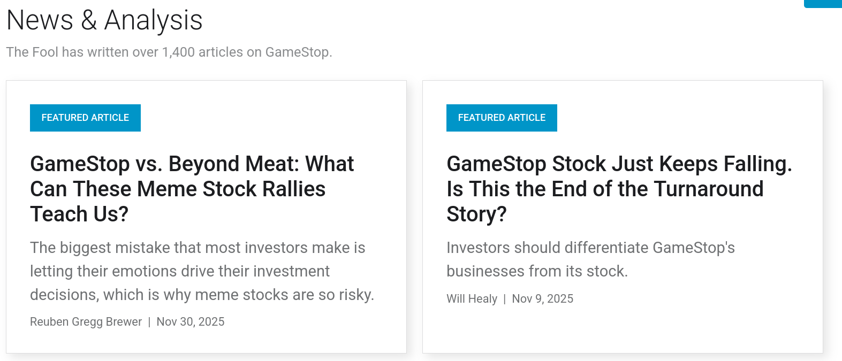Click the Nov 9, 2025 date
842x361 pixels.
[542, 299]
